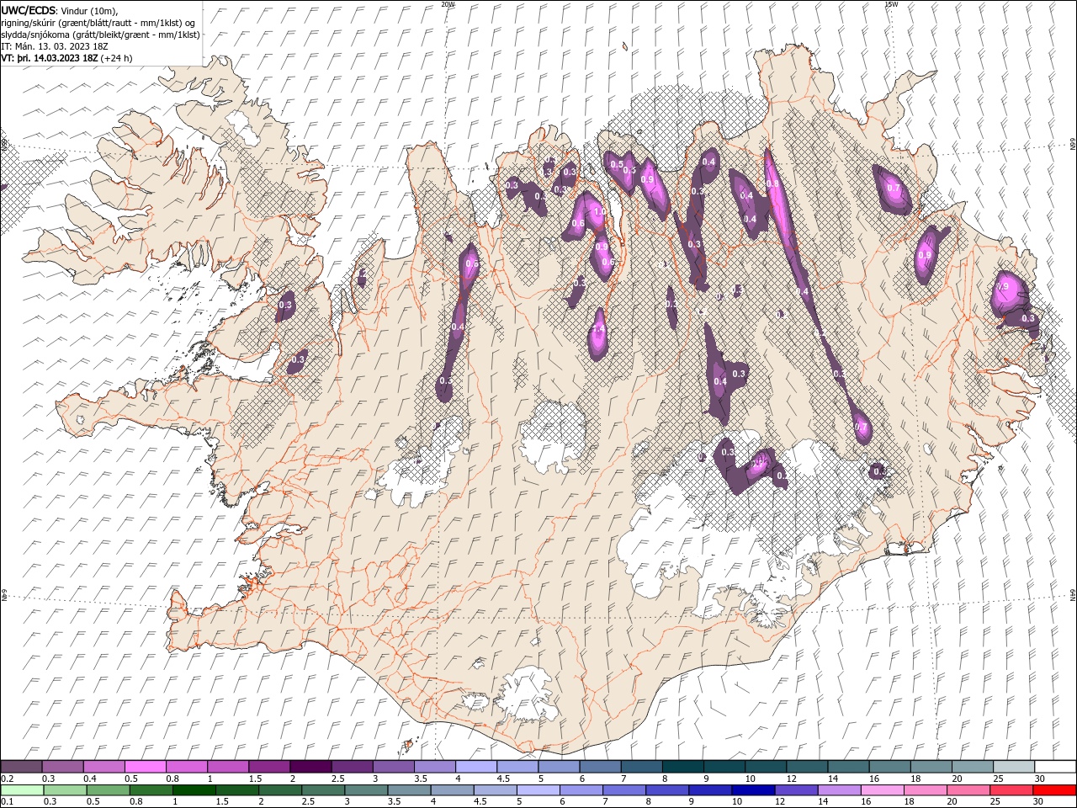The image size is (1077, 808).
Task: Click the 'slydda/snjókoma' legend description line
Action: click(x=100, y=35)
